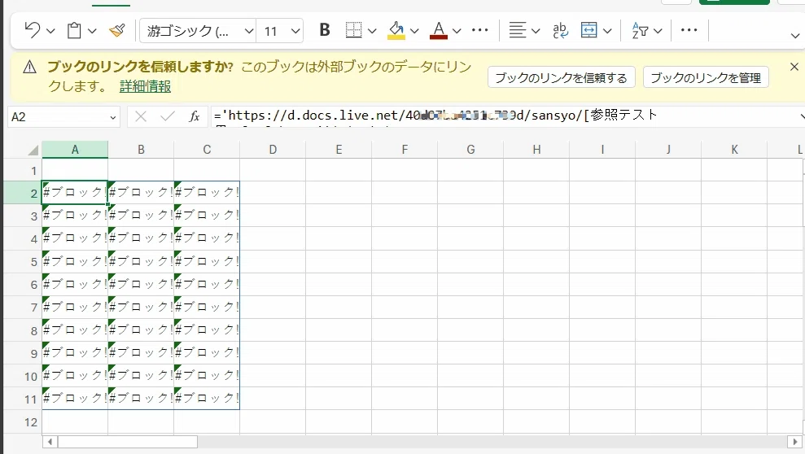Click ブックのリンクを信頼する button

click(x=561, y=77)
